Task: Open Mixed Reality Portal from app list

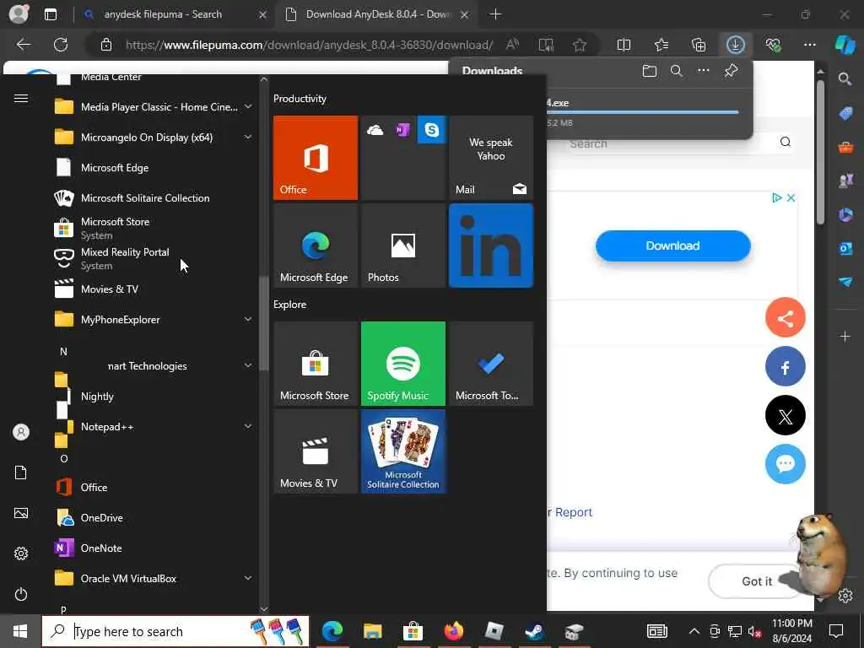Action: (x=154, y=258)
